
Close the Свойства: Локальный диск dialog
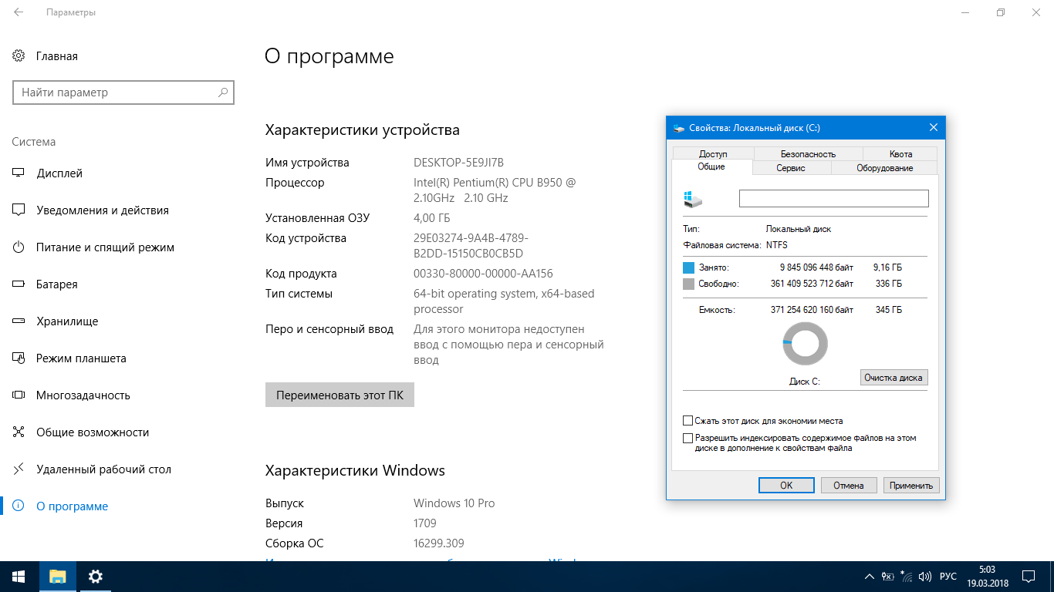point(933,128)
